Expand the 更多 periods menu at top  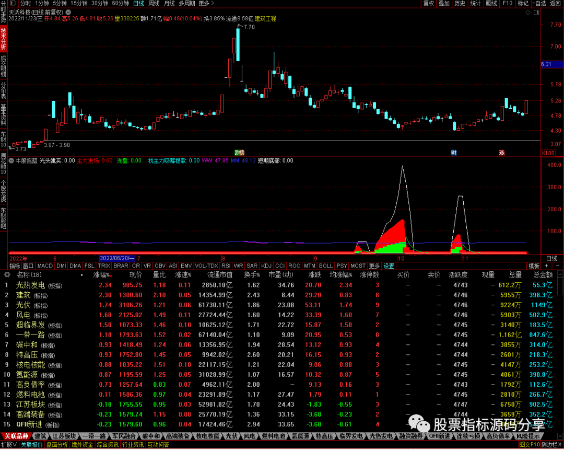[206, 3]
